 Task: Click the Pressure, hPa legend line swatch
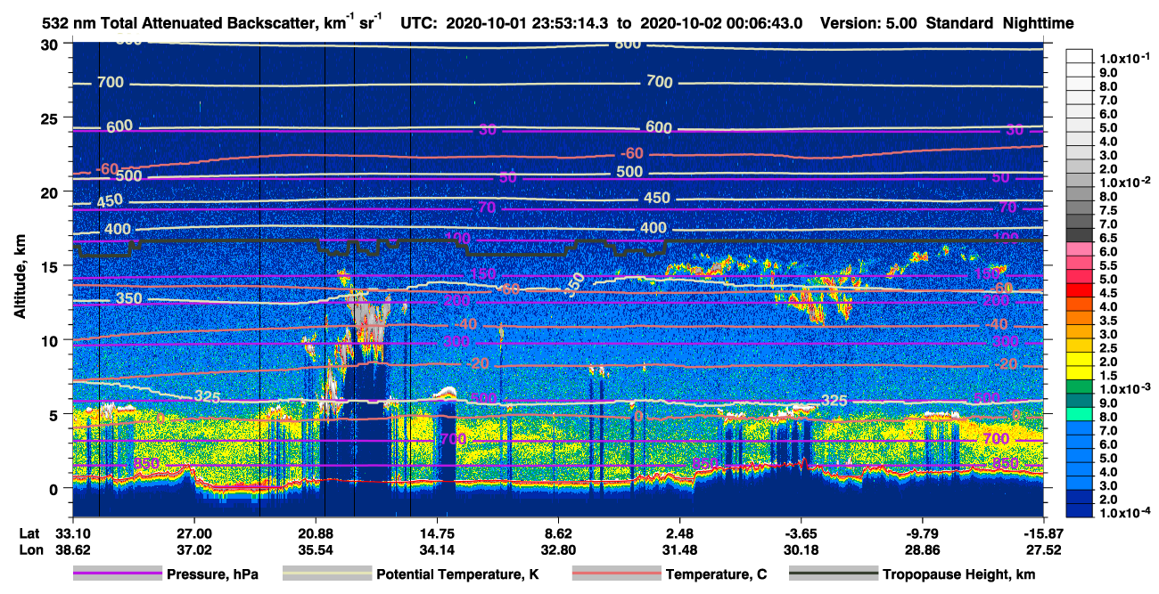pos(118,574)
